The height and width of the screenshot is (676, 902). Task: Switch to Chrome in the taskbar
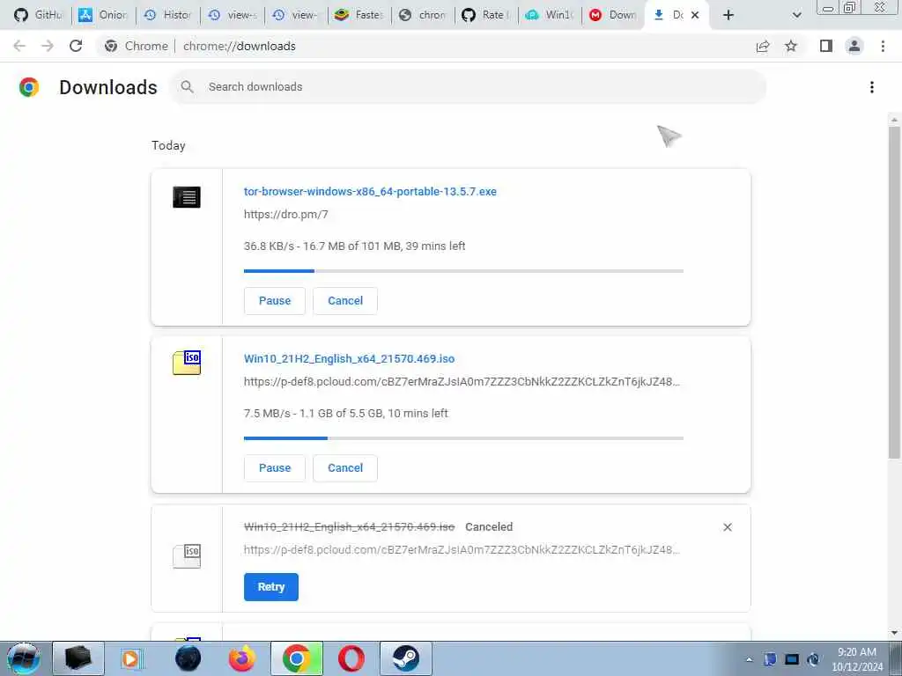[x=296, y=658]
